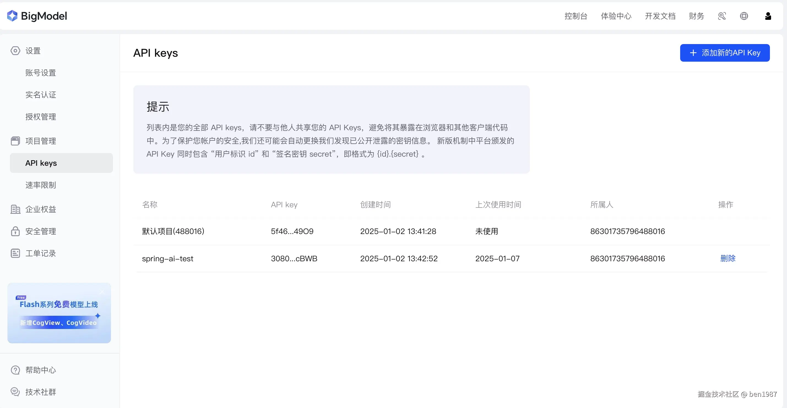Screen dimensions: 787x408
Task: Delete the spring-ai-test API key
Action: click(x=728, y=258)
